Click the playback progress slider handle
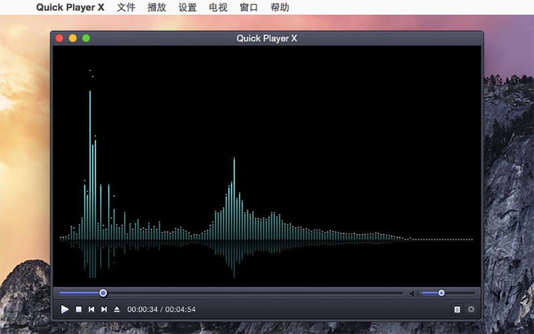The width and height of the screenshot is (534, 334). click(x=103, y=293)
